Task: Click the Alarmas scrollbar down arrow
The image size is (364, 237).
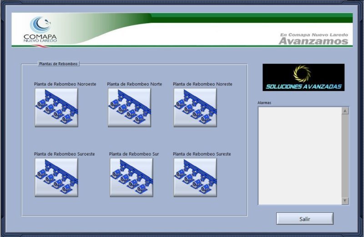Action: point(345,201)
